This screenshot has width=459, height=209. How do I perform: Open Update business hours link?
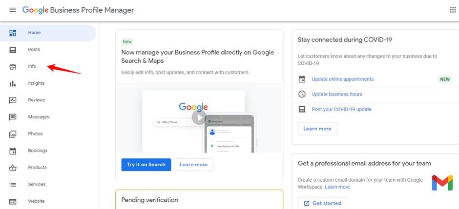pos(337,95)
